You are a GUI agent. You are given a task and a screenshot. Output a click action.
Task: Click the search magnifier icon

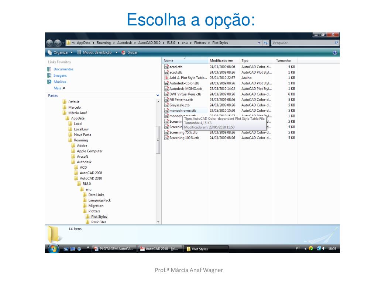pyautogui.click(x=336, y=43)
